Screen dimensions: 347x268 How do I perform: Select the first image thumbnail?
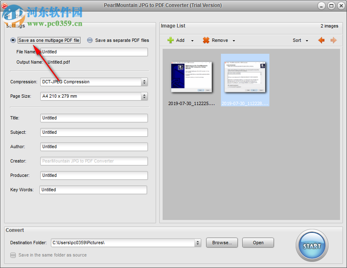click(192, 77)
